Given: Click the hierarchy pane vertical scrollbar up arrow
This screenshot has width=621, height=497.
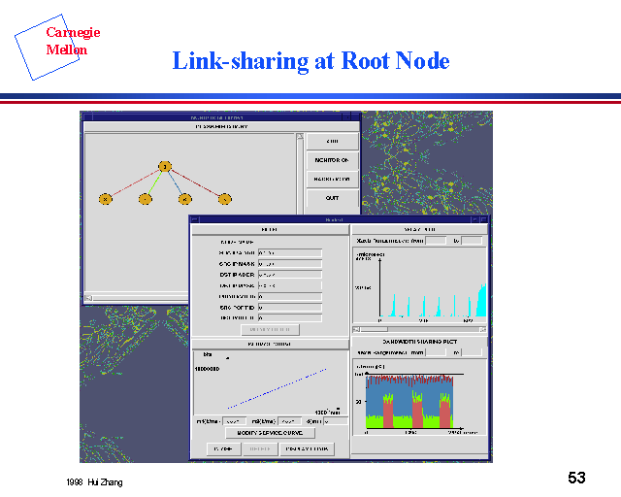Looking at the screenshot, I should point(300,138).
